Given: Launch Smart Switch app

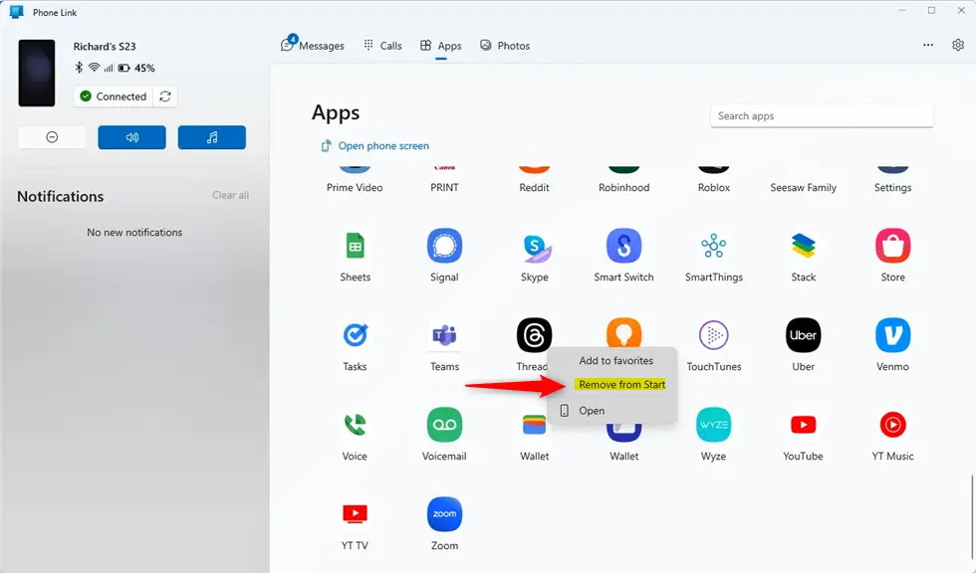Looking at the screenshot, I should click(x=623, y=246).
